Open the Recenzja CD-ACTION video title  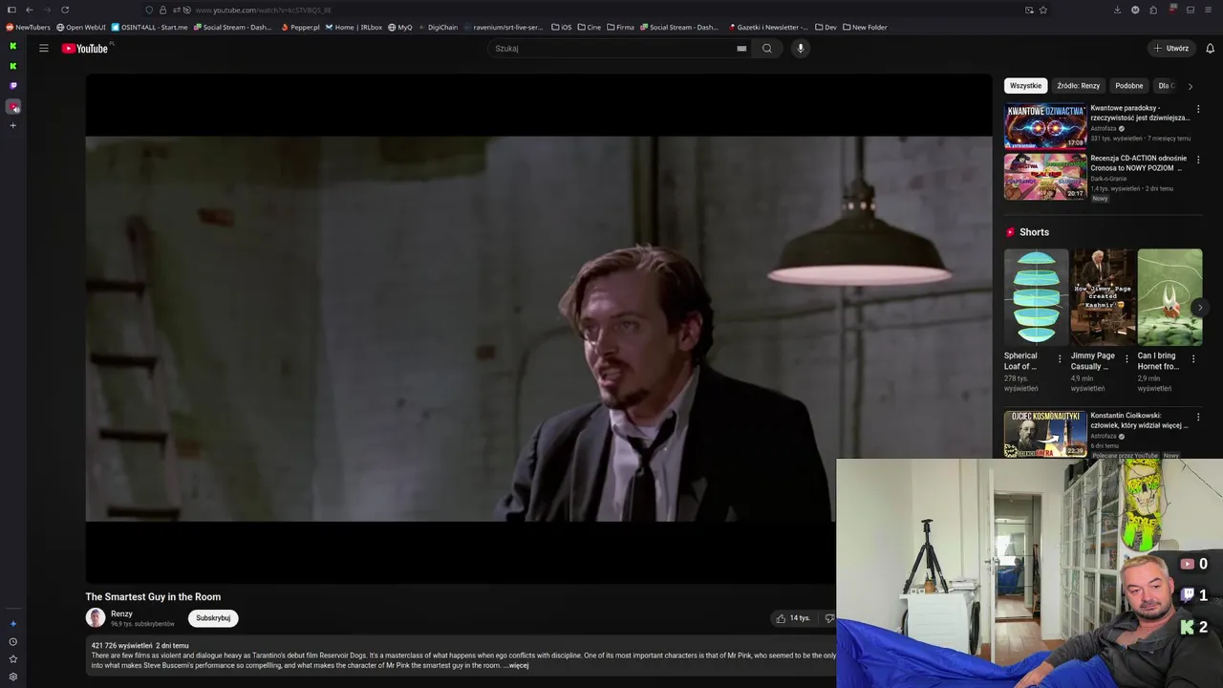(x=1139, y=163)
